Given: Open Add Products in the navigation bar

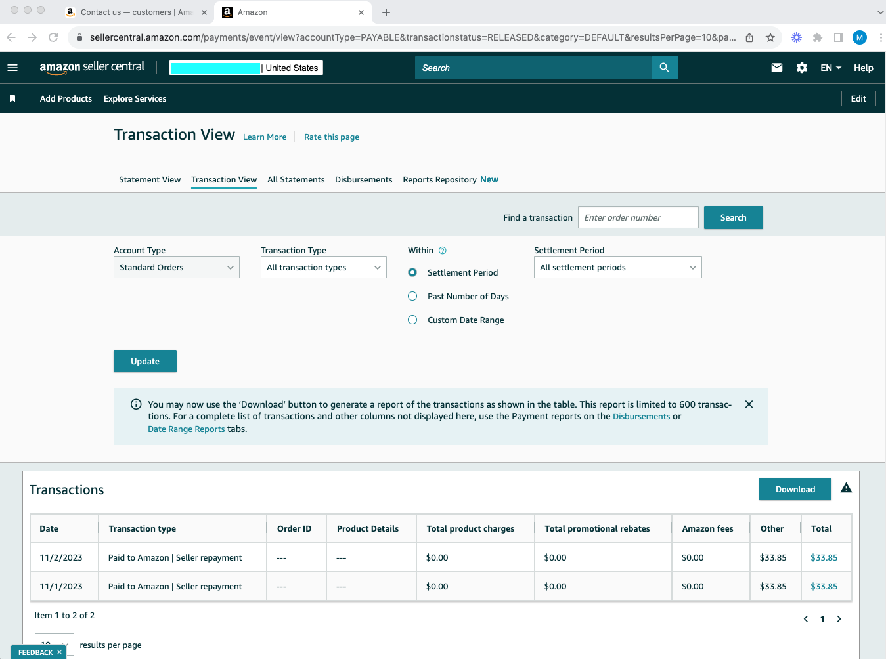Looking at the screenshot, I should click(66, 98).
